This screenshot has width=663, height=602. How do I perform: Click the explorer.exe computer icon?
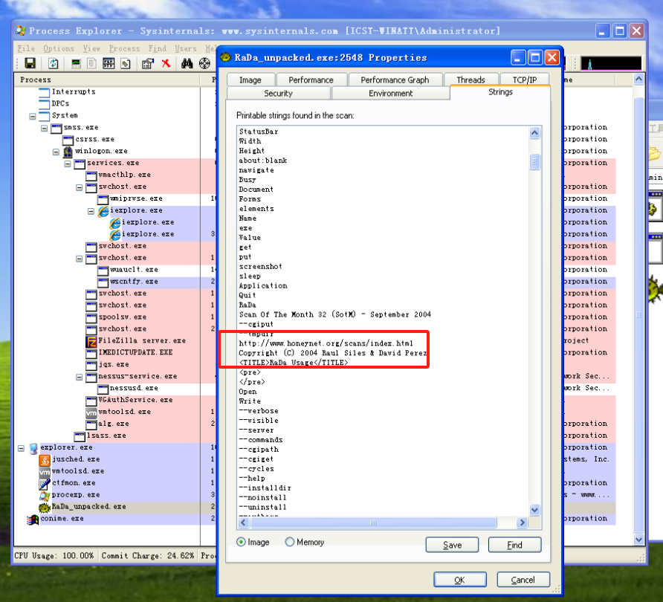coord(33,447)
